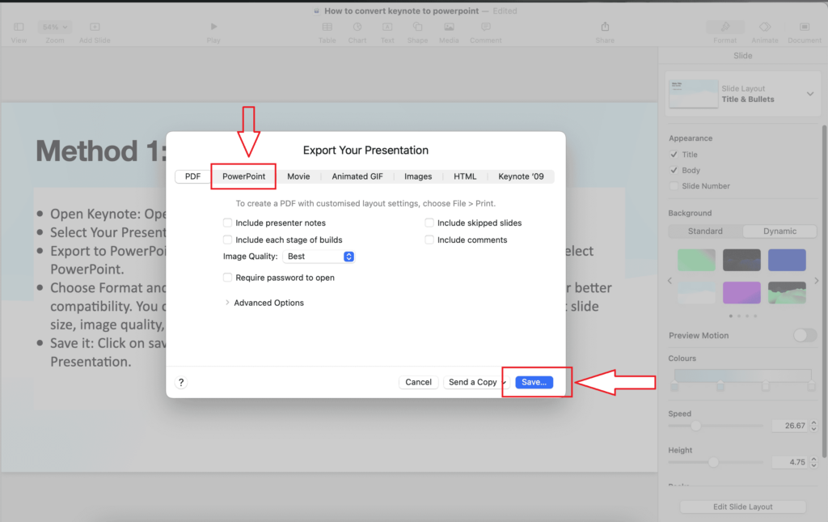Viewport: 828px width, 522px height.
Task: Select the Shape tool icon
Action: (x=417, y=27)
